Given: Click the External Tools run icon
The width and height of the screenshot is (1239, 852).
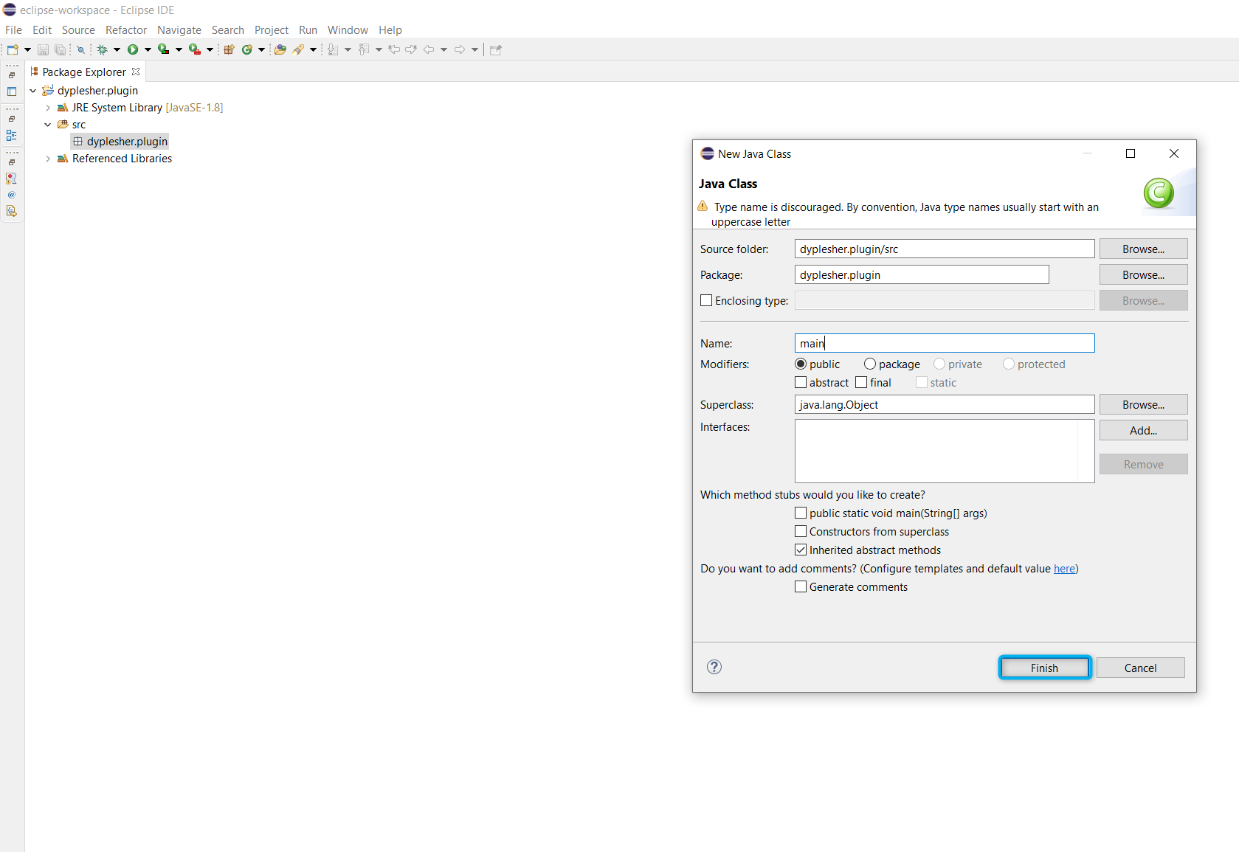Looking at the screenshot, I should (194, 49).
